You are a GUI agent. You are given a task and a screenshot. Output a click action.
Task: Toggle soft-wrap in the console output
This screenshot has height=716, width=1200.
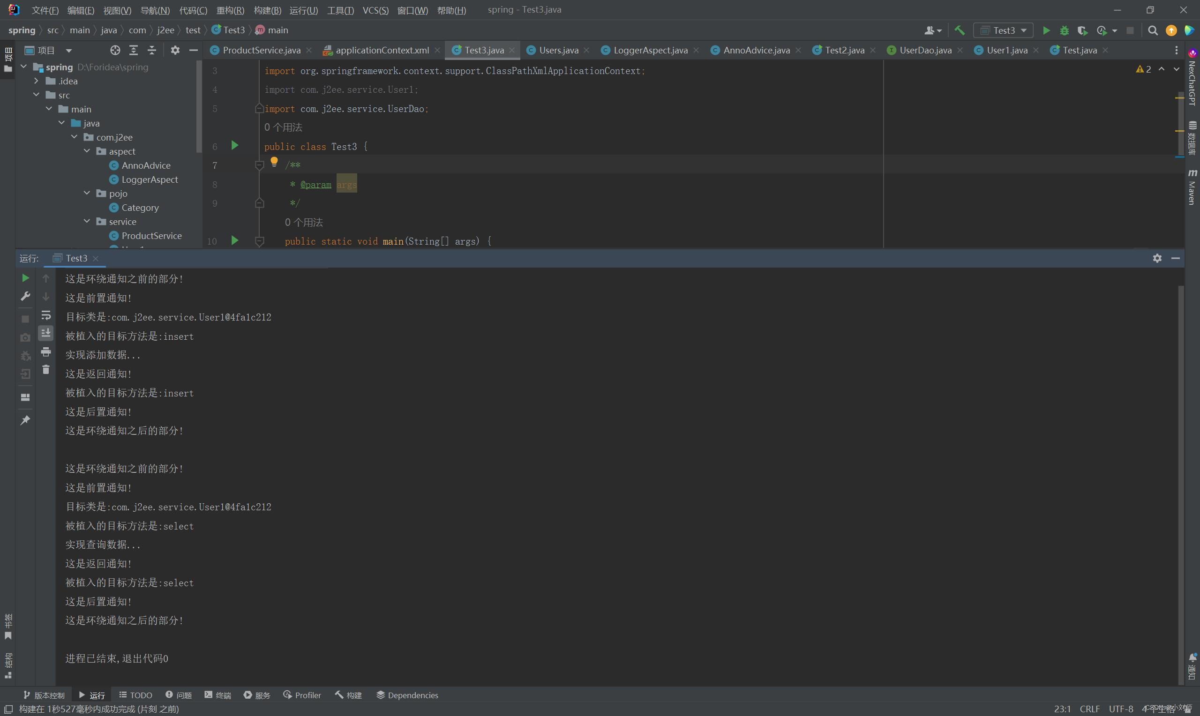[46, 315]
